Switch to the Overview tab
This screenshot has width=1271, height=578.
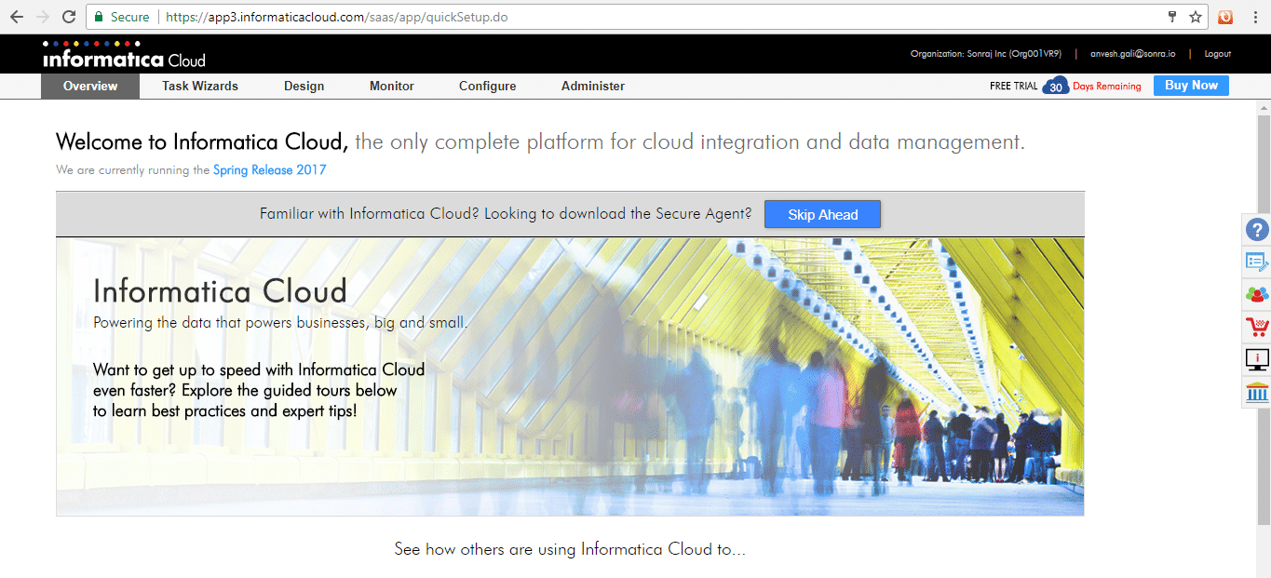point(90,86)
